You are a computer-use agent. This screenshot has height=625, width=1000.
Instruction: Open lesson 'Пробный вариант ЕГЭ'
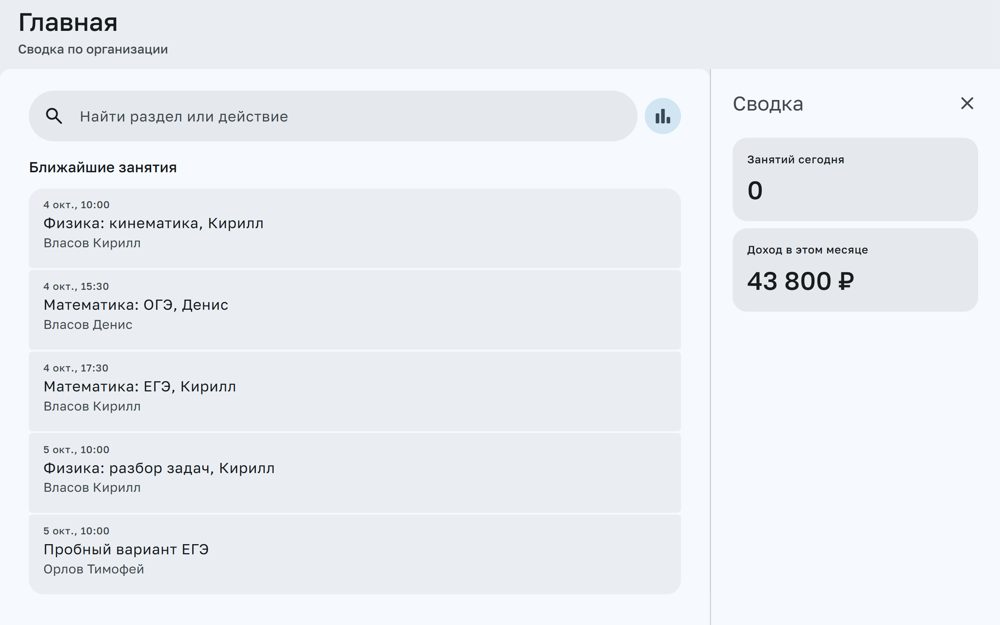(x=355, y=554)
